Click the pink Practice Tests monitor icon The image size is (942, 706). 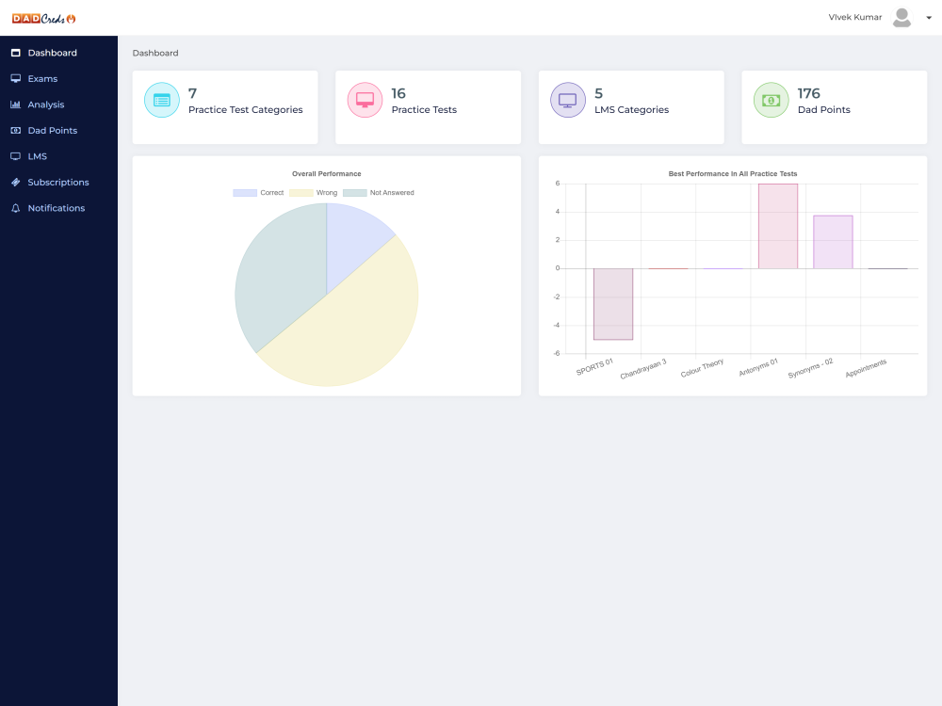[365, 100]
